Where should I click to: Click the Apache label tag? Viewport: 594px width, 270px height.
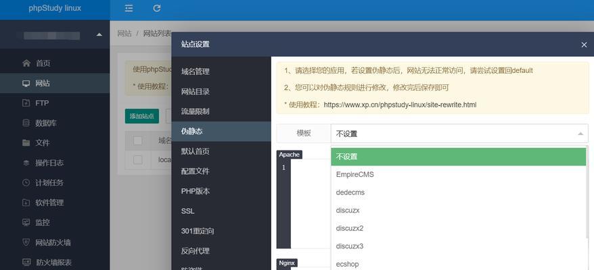pos(290,155)
